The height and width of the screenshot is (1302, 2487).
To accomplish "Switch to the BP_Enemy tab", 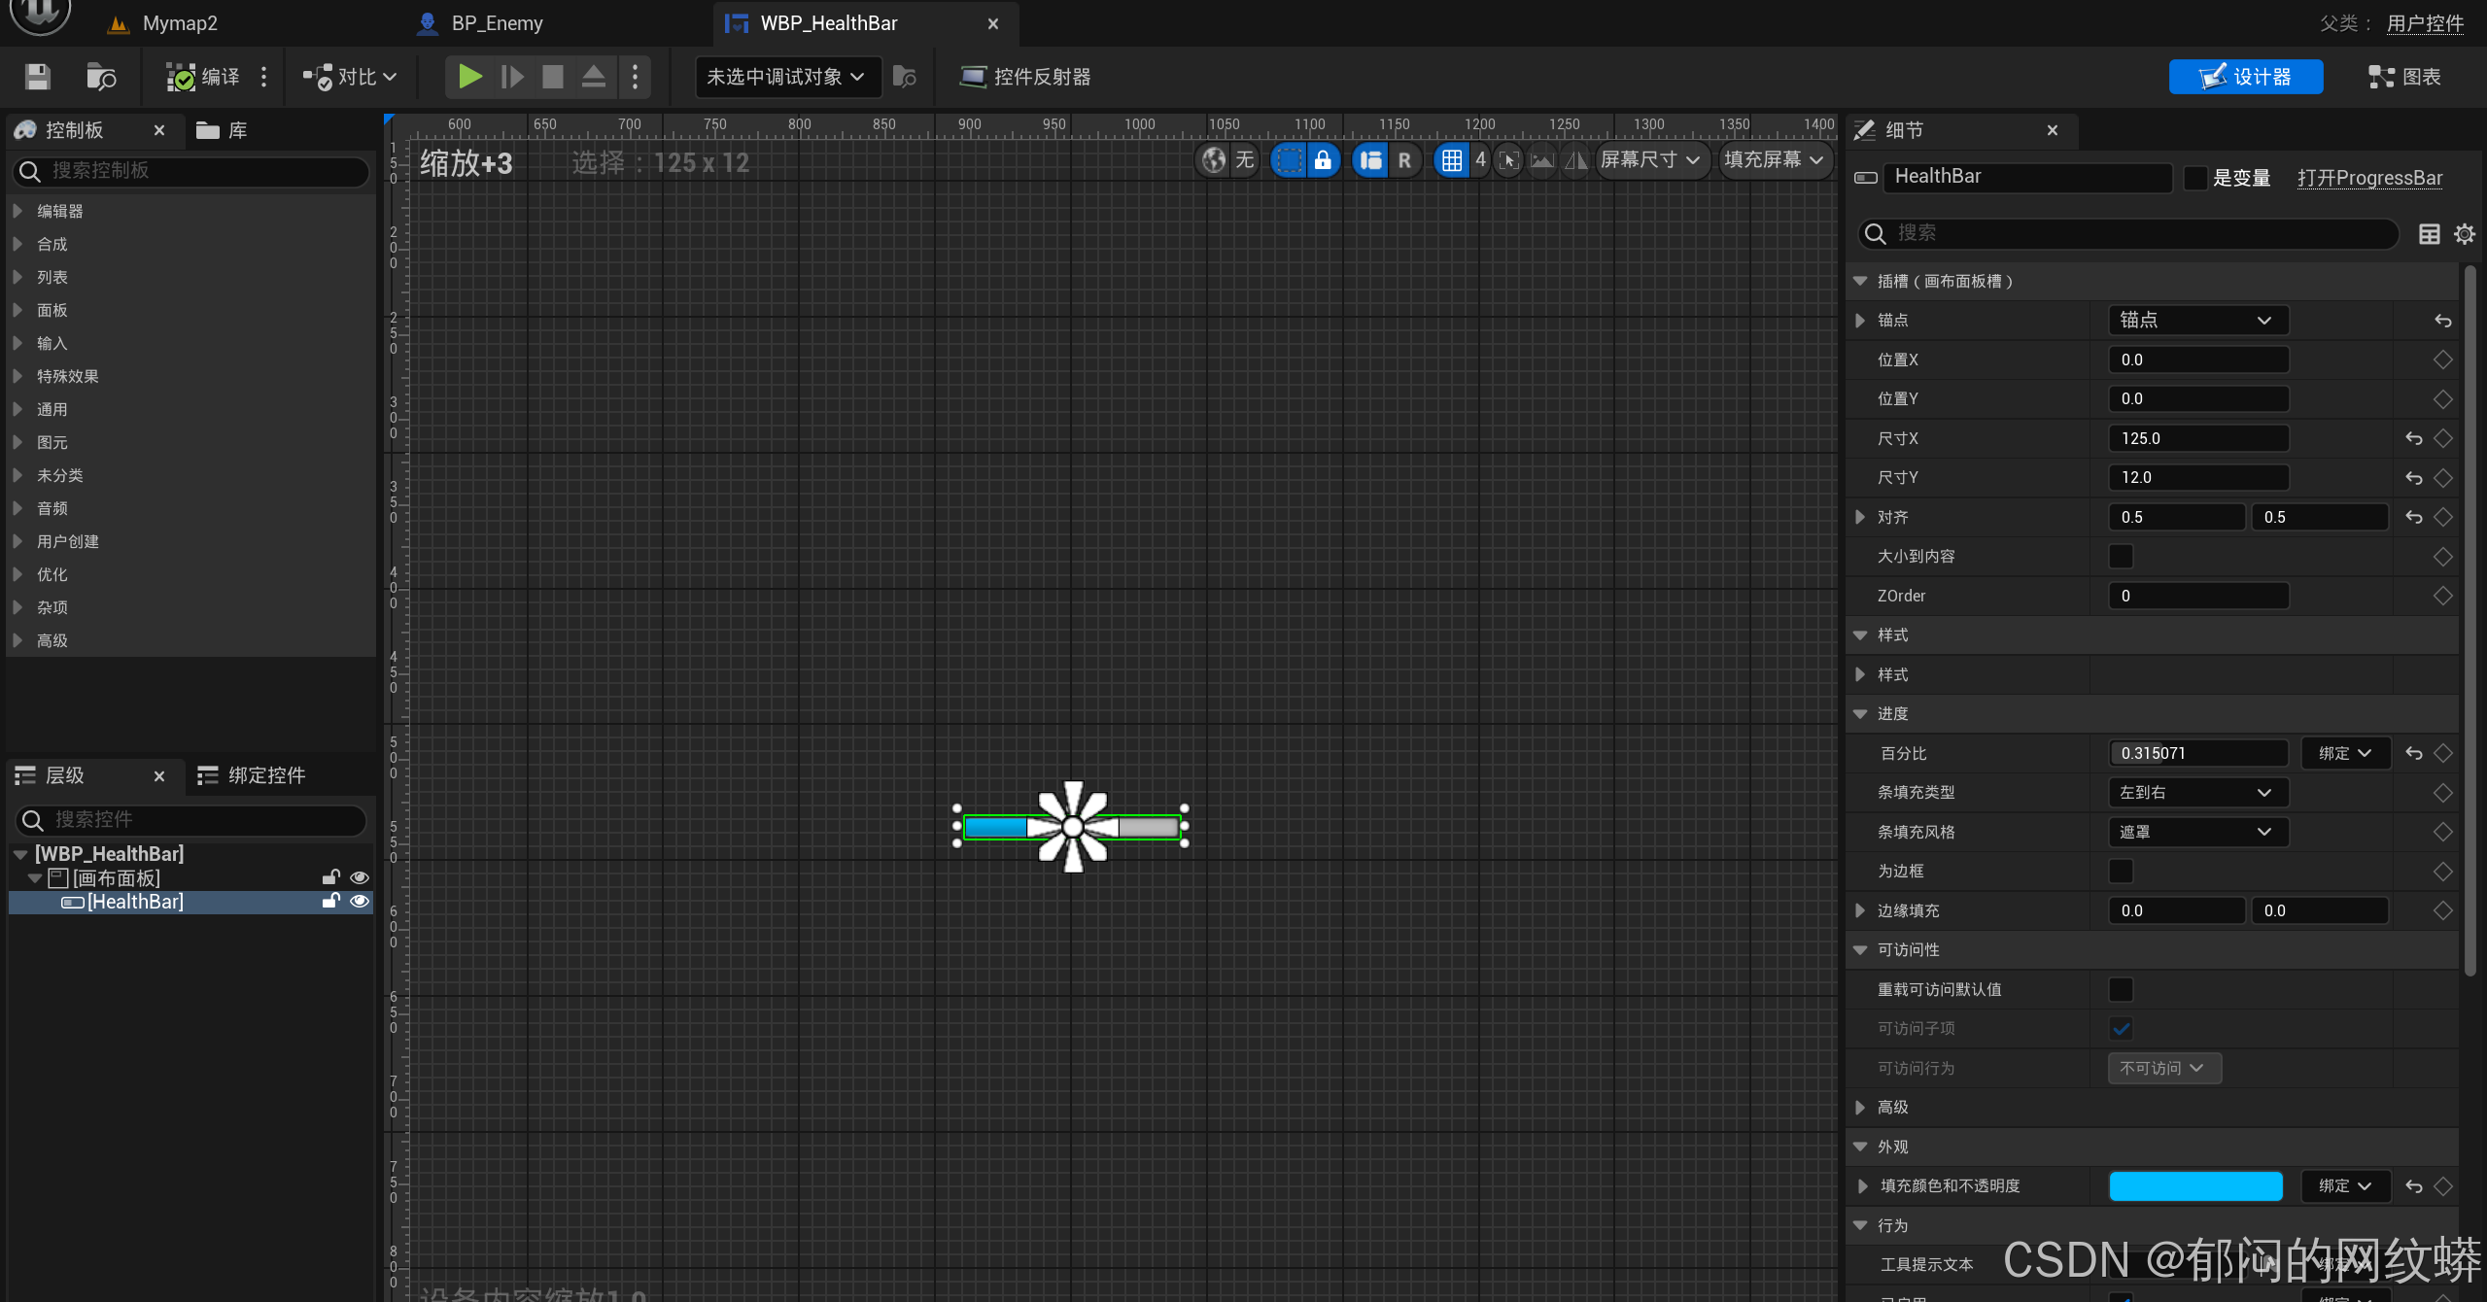I will point(496,23).
